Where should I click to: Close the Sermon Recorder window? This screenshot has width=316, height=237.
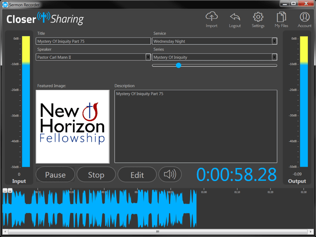[x=306, y=4]
